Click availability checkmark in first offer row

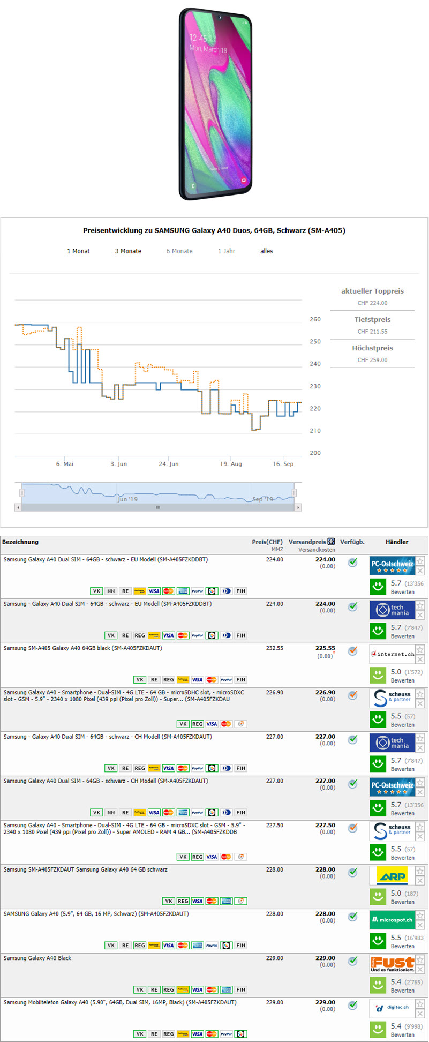click(352, 563)
